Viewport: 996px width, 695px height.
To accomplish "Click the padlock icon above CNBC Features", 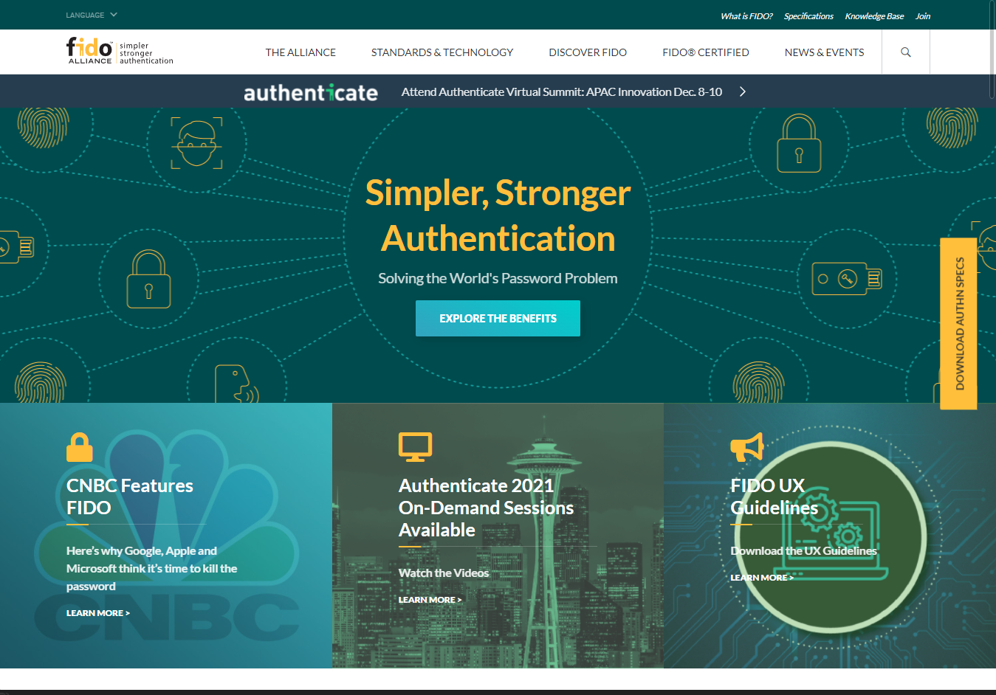I will pyautogui.click(x=80, y=447).
